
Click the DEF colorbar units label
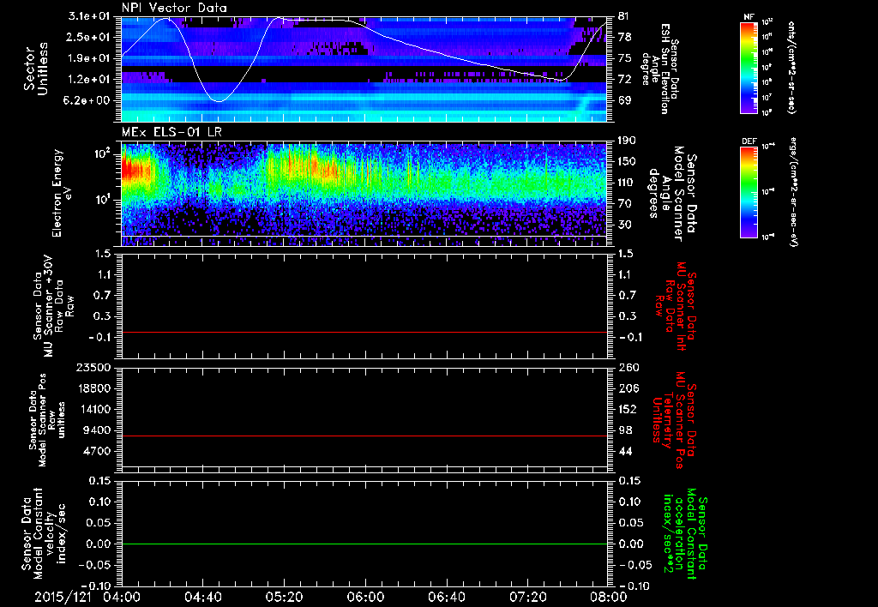pos(794,192)
